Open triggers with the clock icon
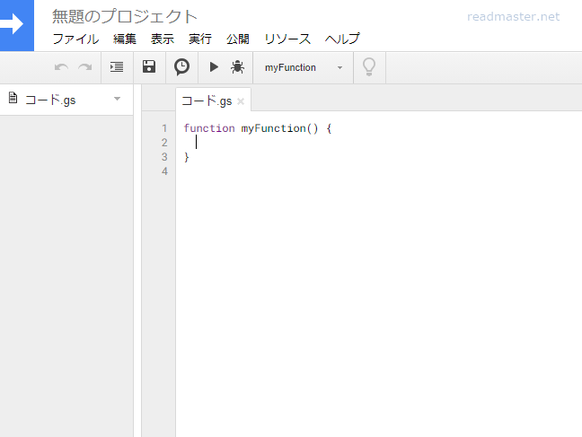The height and width of the screenshot is (437, 582). point(181,67)
